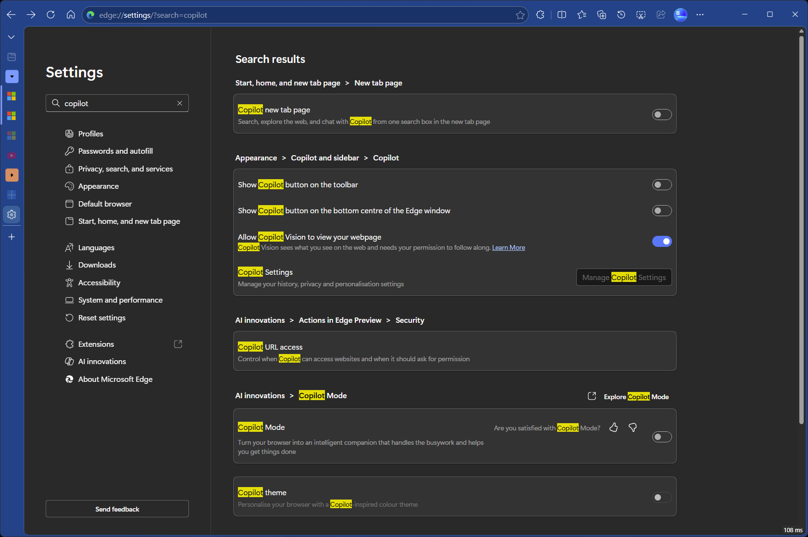Toggle Show Copilot button on the toolbar
Image resolution: width=808 pixels, height=537 pixels.
coord(662,185)
